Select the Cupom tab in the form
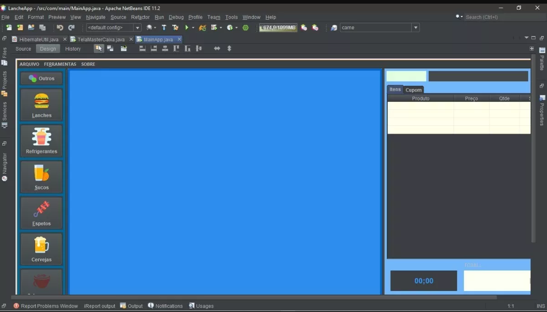This screenshot has width=547, height=312. (x=414, y=90)
